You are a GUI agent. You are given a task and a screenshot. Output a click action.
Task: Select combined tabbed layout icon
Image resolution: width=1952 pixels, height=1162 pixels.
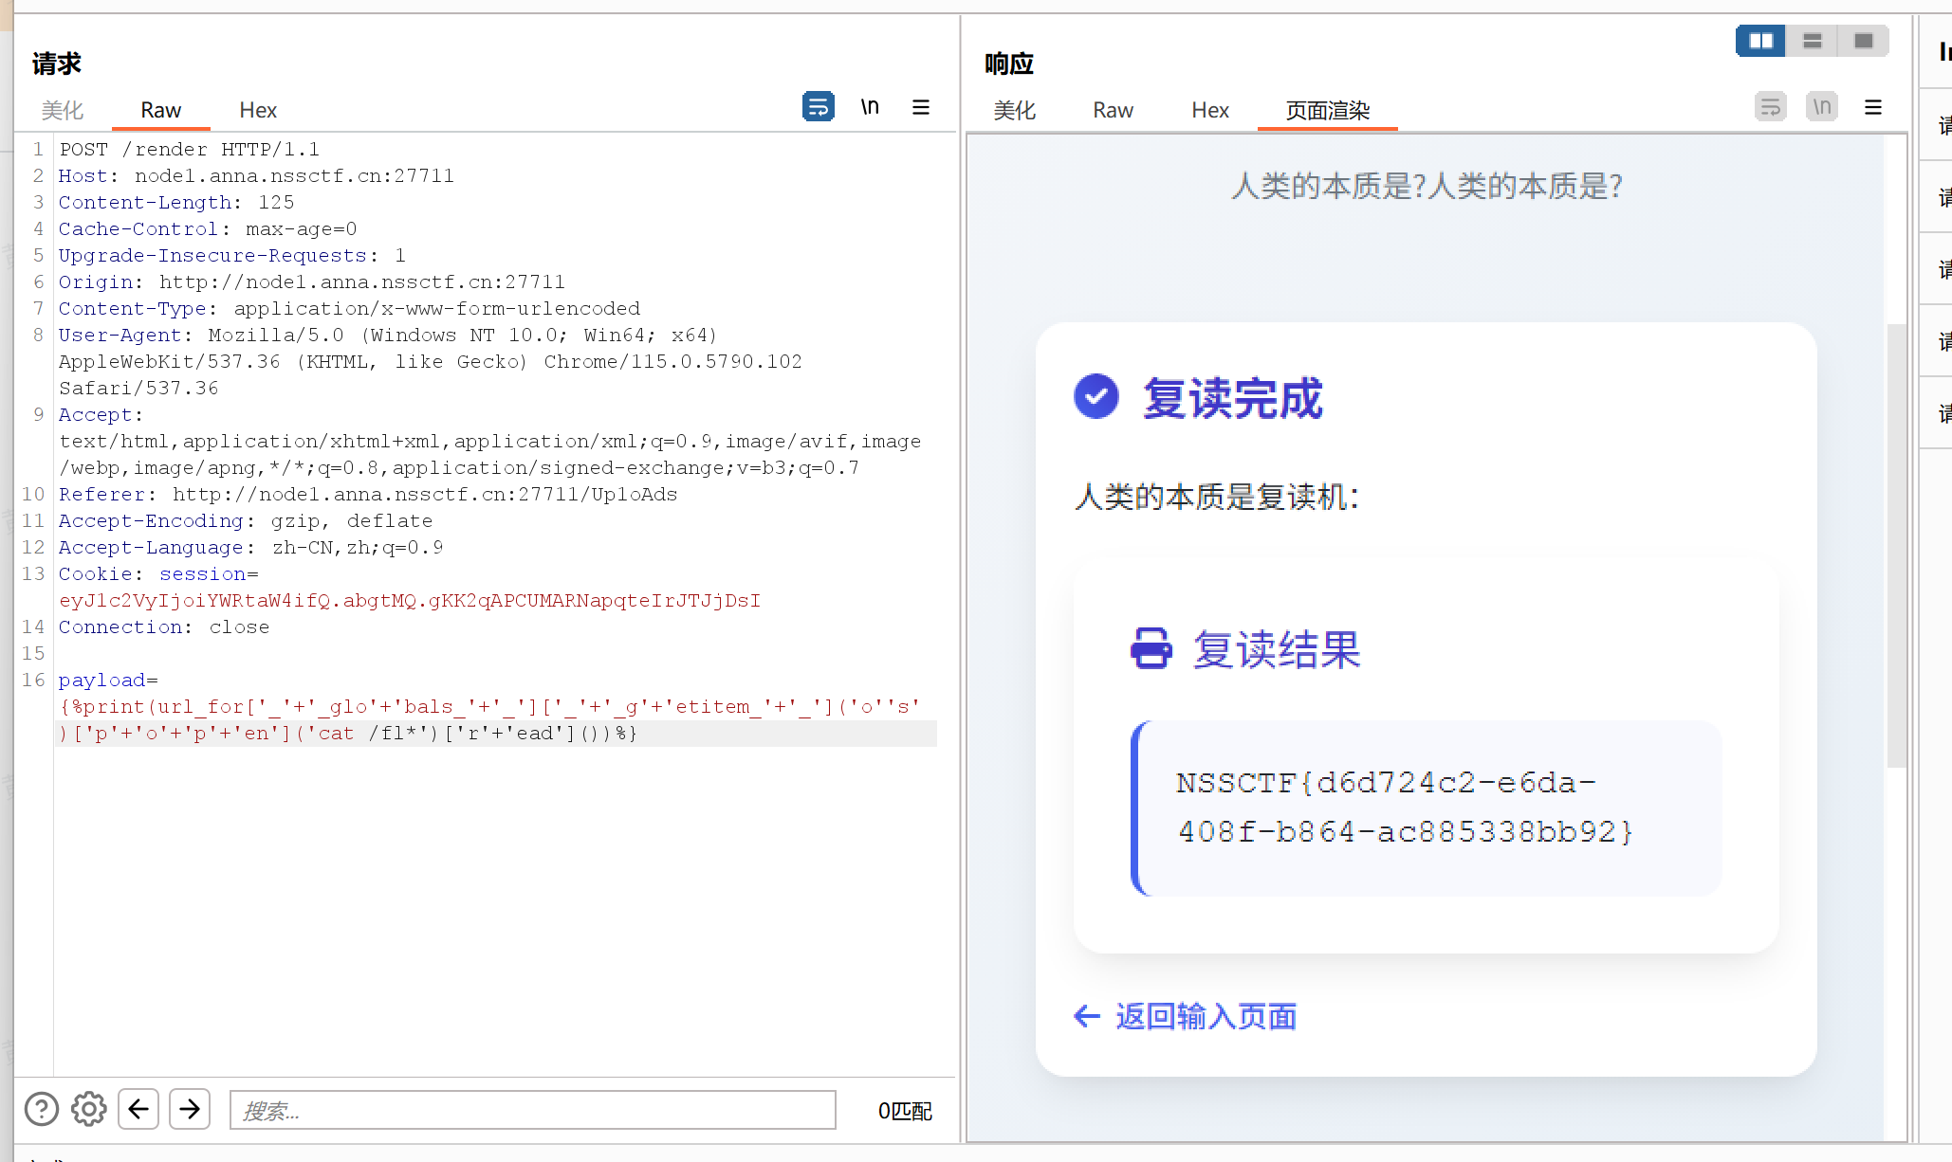(1863, 41)
